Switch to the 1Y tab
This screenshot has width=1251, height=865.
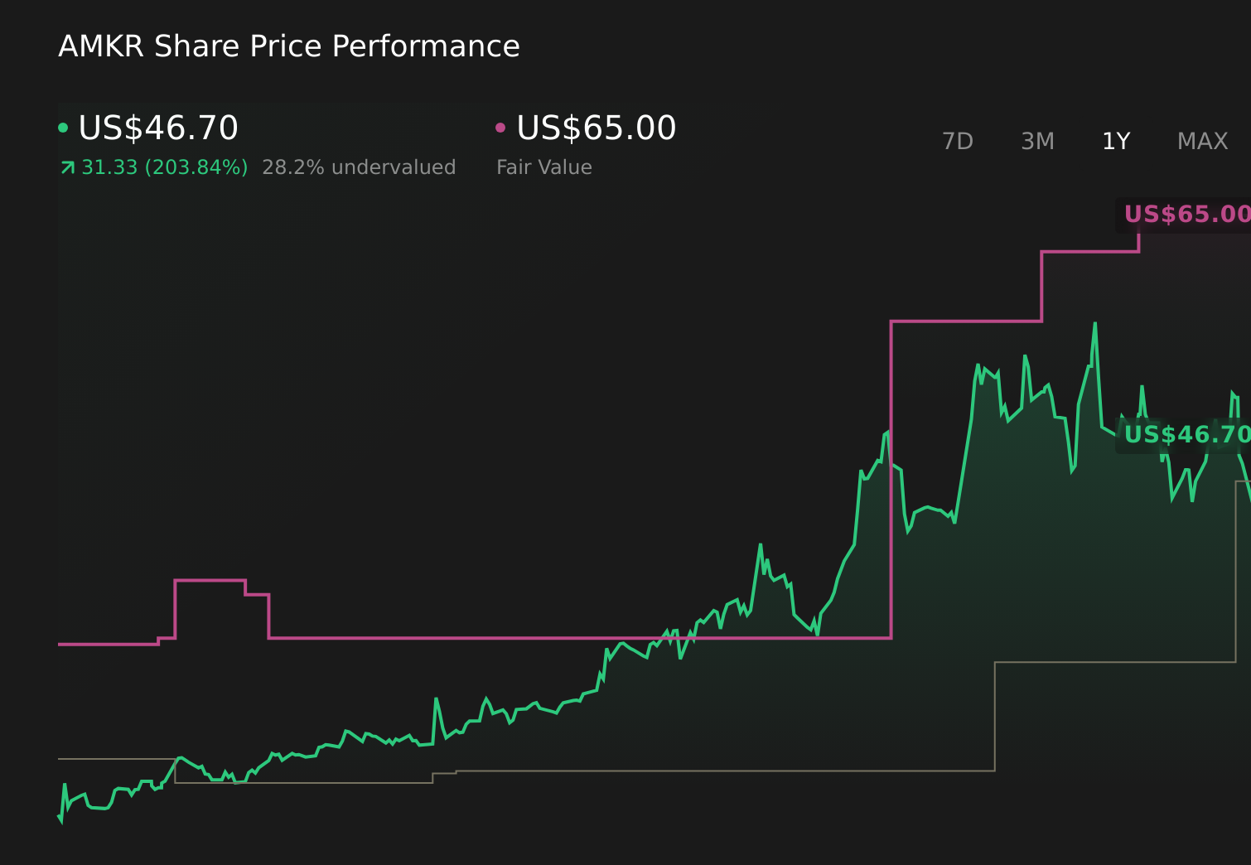tap(1116, 141)
